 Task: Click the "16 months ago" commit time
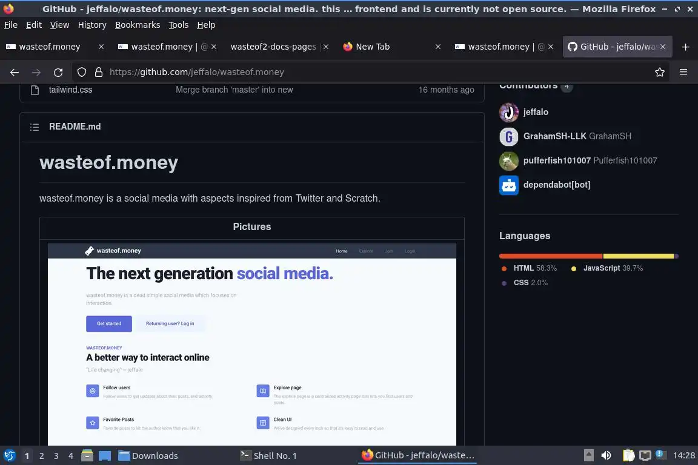446,90
